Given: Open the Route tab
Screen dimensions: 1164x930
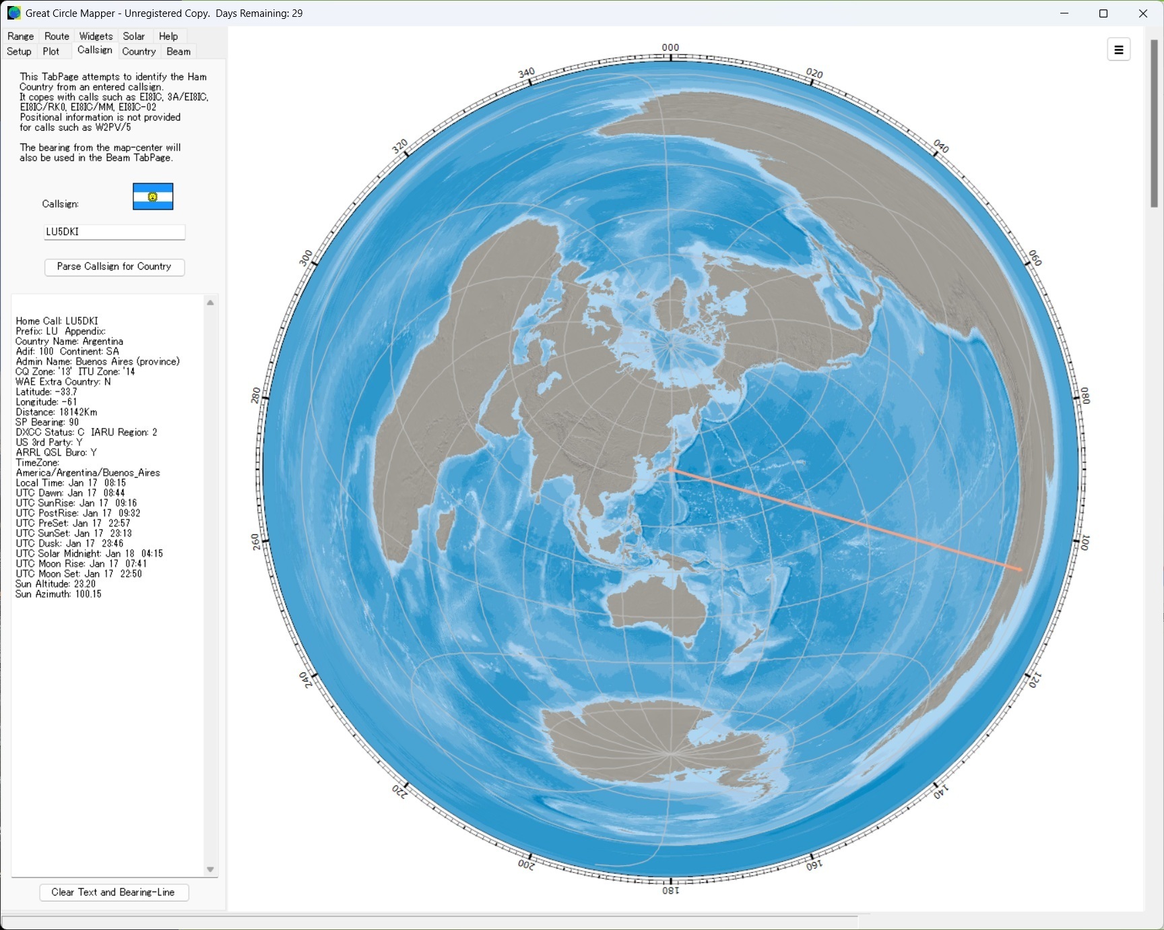Looking at the screenshot, I should click(57, 36).
